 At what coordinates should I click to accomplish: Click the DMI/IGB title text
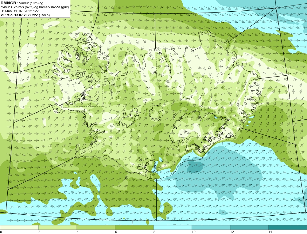(x=8, y=3)
